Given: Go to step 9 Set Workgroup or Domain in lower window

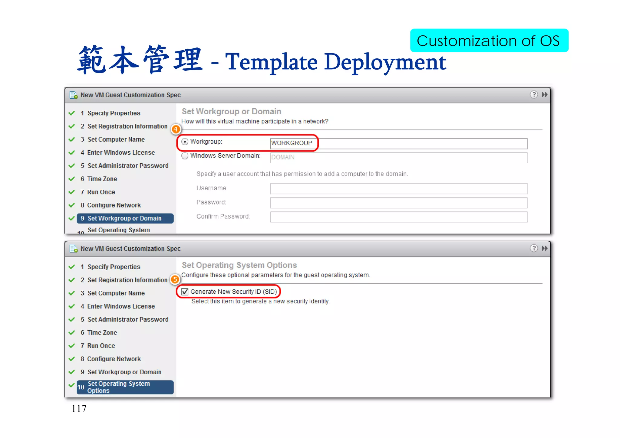Looking at the screenshot, I should 121,372.
